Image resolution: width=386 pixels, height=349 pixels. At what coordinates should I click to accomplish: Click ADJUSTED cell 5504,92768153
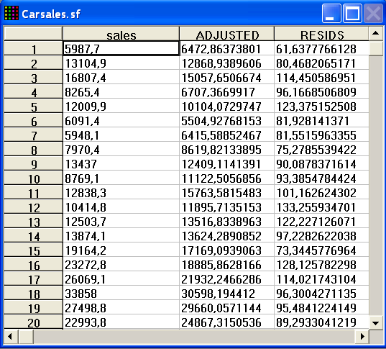[x=226, y=120]
